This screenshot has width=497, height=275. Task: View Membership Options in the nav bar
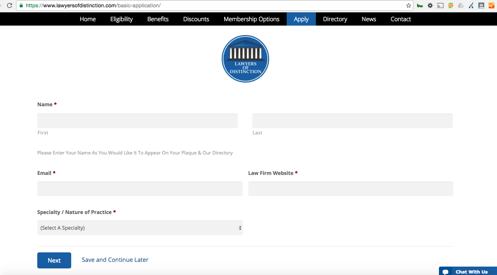point(252,19)
